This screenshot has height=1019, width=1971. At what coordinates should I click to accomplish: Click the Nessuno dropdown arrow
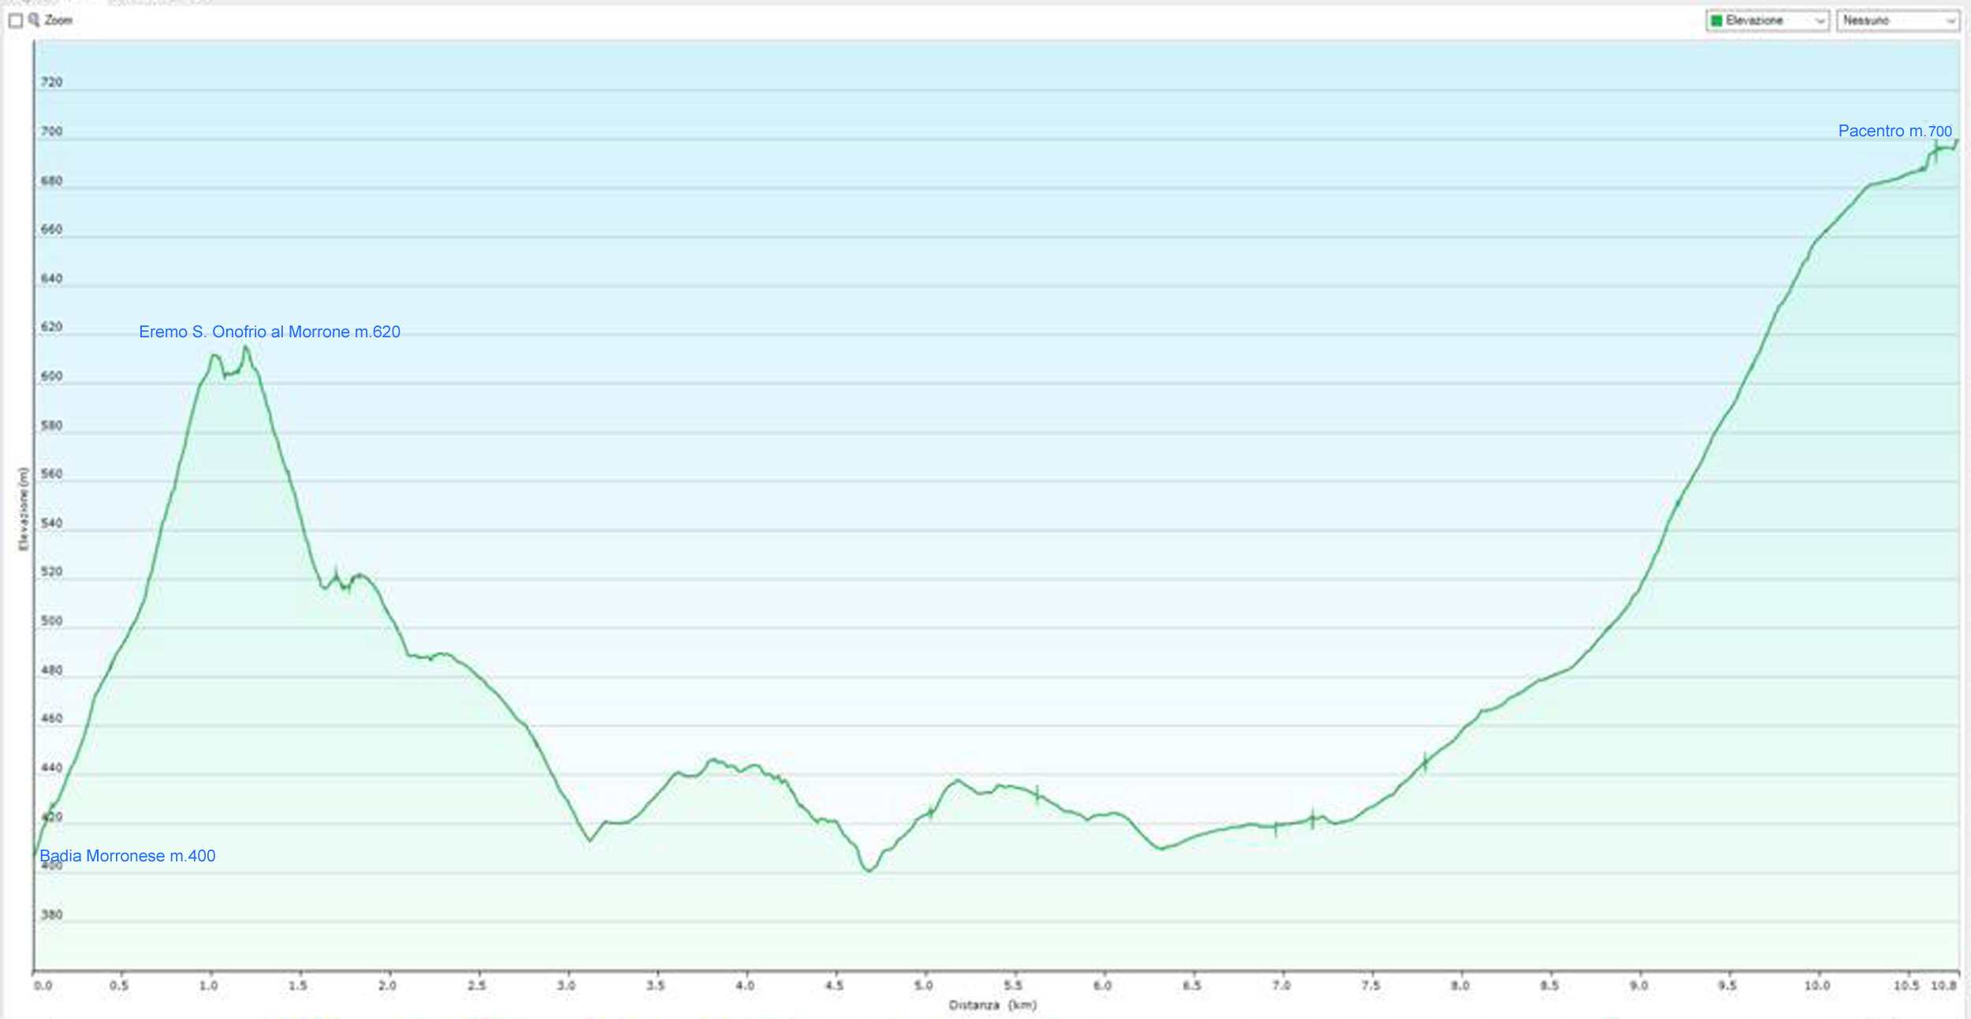1951,21
